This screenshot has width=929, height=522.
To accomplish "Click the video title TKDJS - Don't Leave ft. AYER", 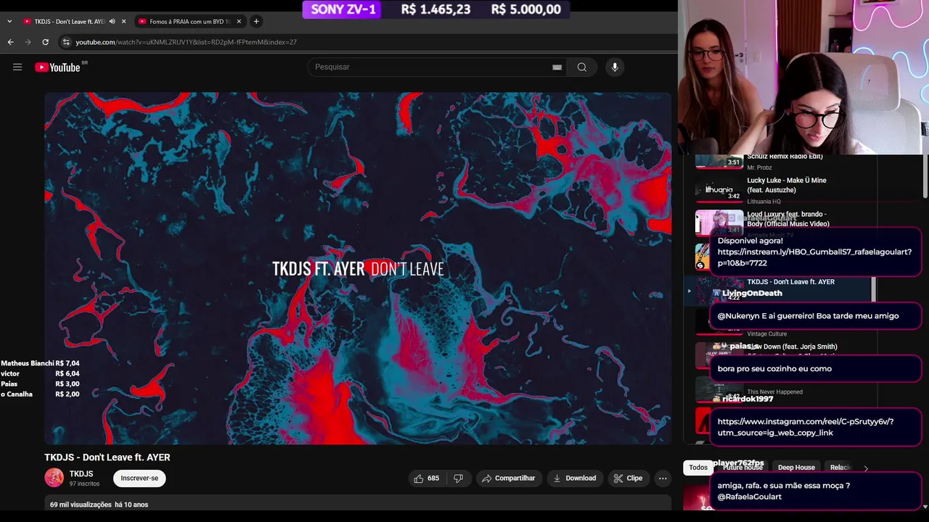I will click(107, 457).
